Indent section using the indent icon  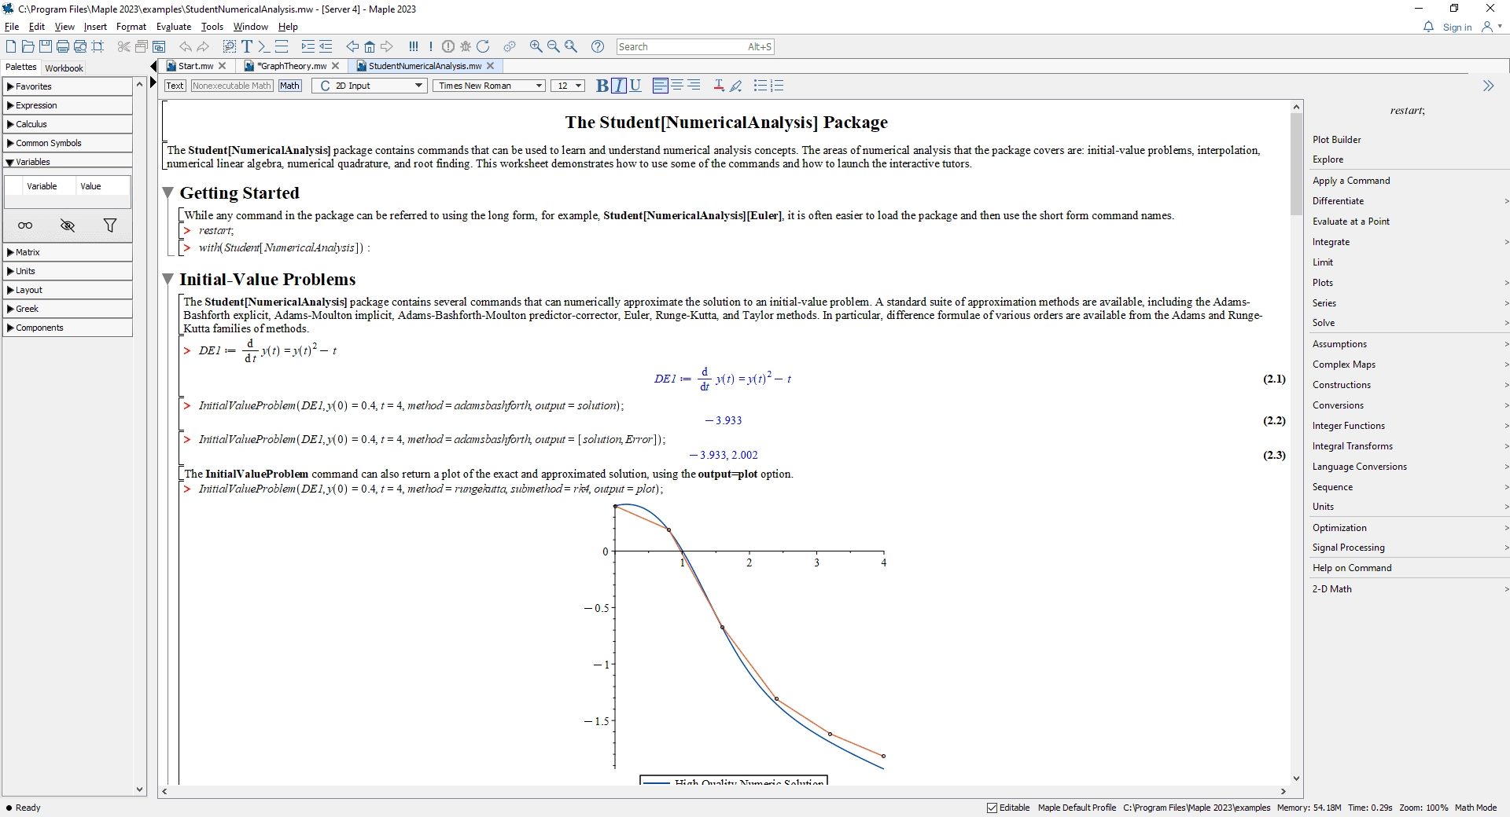pyautogui.click(x=308, y=46)
